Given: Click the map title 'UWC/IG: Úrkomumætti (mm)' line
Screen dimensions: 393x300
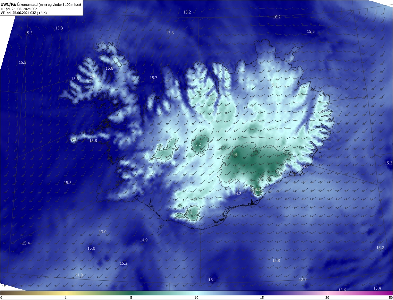Looking at the screenshot, I should (41, 4).
